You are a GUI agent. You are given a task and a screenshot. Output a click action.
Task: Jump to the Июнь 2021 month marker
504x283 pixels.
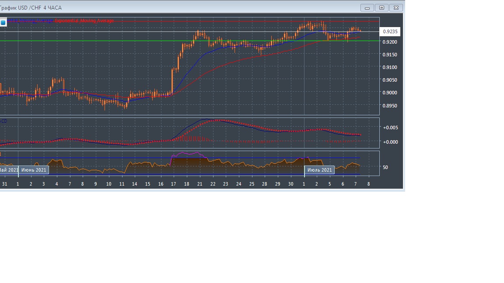click(x=34, y=170)
